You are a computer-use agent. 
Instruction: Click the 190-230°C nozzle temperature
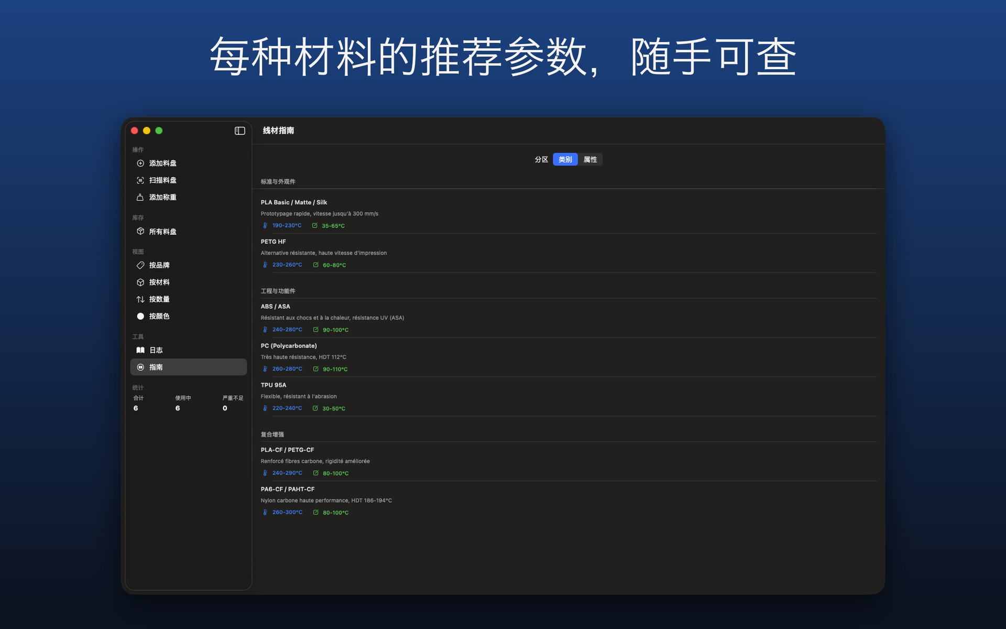[x=287, y=225]
